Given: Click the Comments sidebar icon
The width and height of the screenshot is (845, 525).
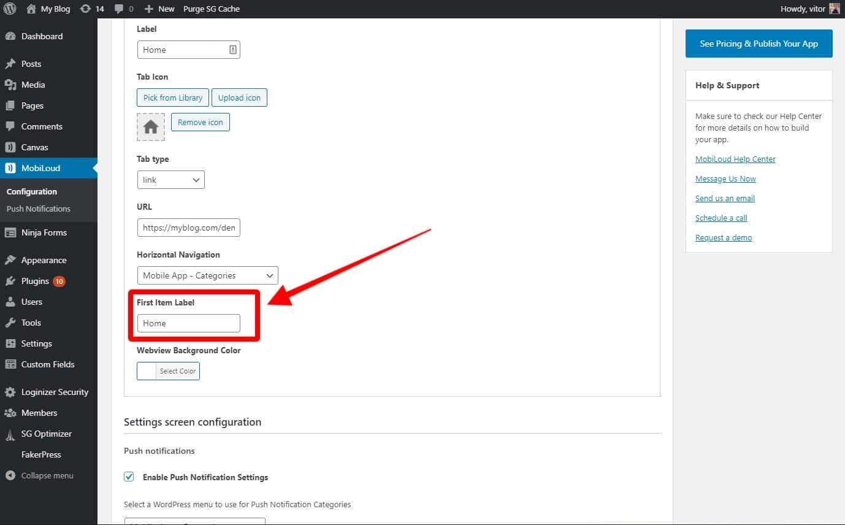Looking at the screenshot, I should 10,126.
